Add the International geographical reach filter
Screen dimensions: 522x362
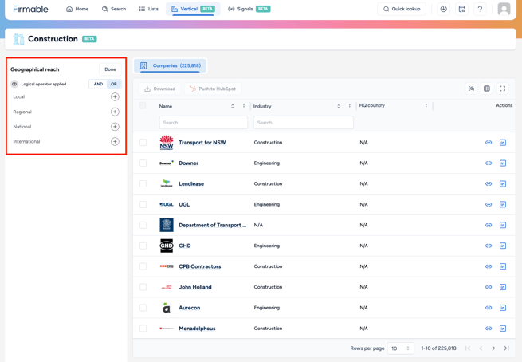pos(115,142)
